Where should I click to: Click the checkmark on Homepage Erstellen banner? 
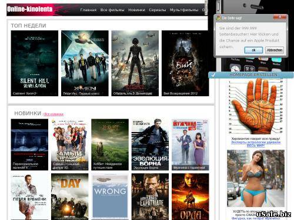point(213,75)
